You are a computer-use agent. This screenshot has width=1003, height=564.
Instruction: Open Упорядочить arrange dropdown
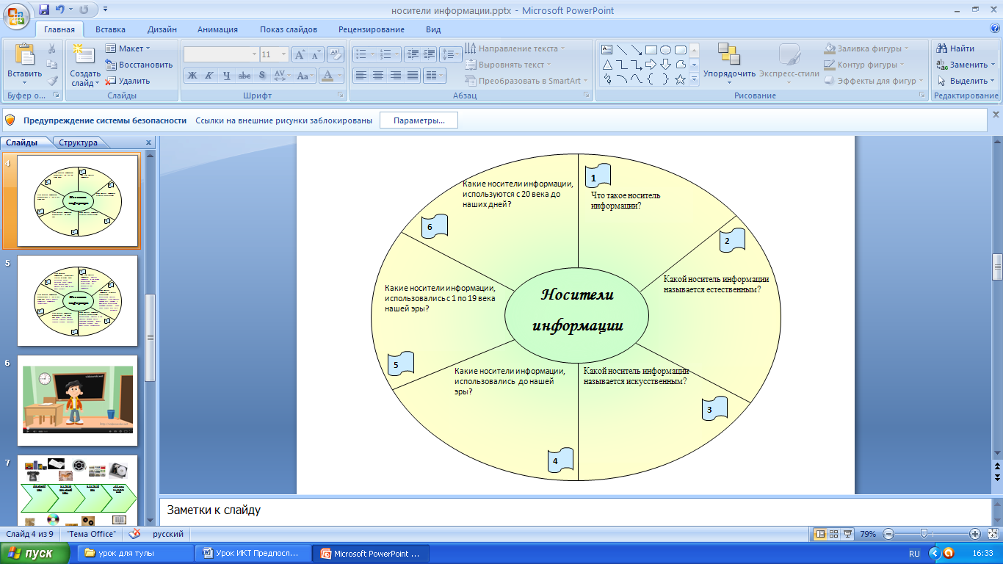tap(729, 63)
